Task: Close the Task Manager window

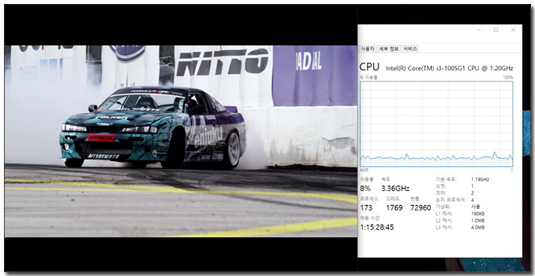Action: tap(513, 30)
